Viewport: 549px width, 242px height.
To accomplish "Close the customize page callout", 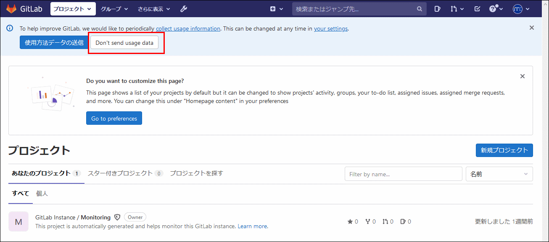I will (523, 76).
